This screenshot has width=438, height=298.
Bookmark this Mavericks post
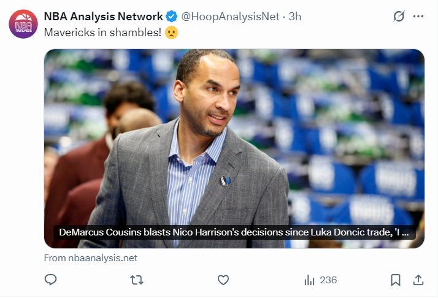coord(396,280)
